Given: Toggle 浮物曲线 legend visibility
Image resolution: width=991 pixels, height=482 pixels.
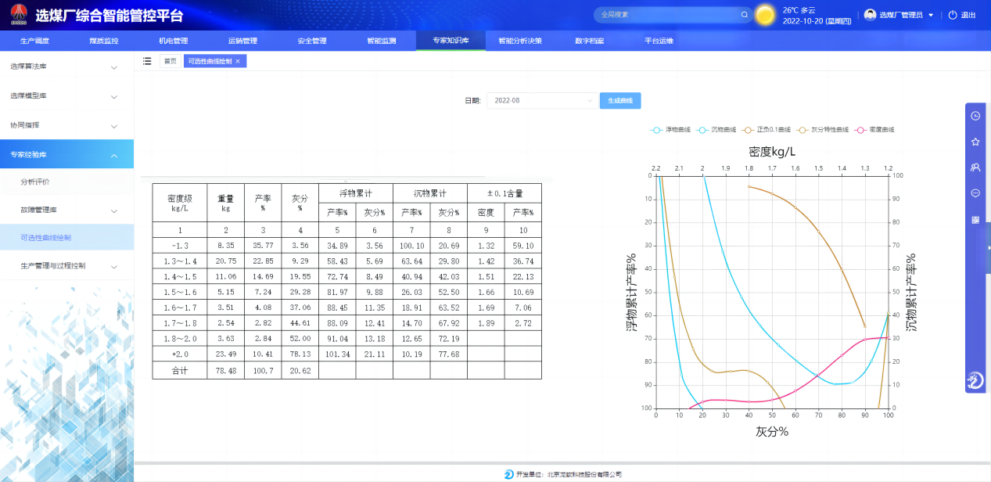Looking at the screenshot, I should pos(669,130).
